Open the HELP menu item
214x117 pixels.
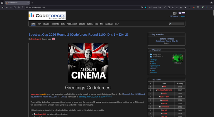[x=116, y=24]
